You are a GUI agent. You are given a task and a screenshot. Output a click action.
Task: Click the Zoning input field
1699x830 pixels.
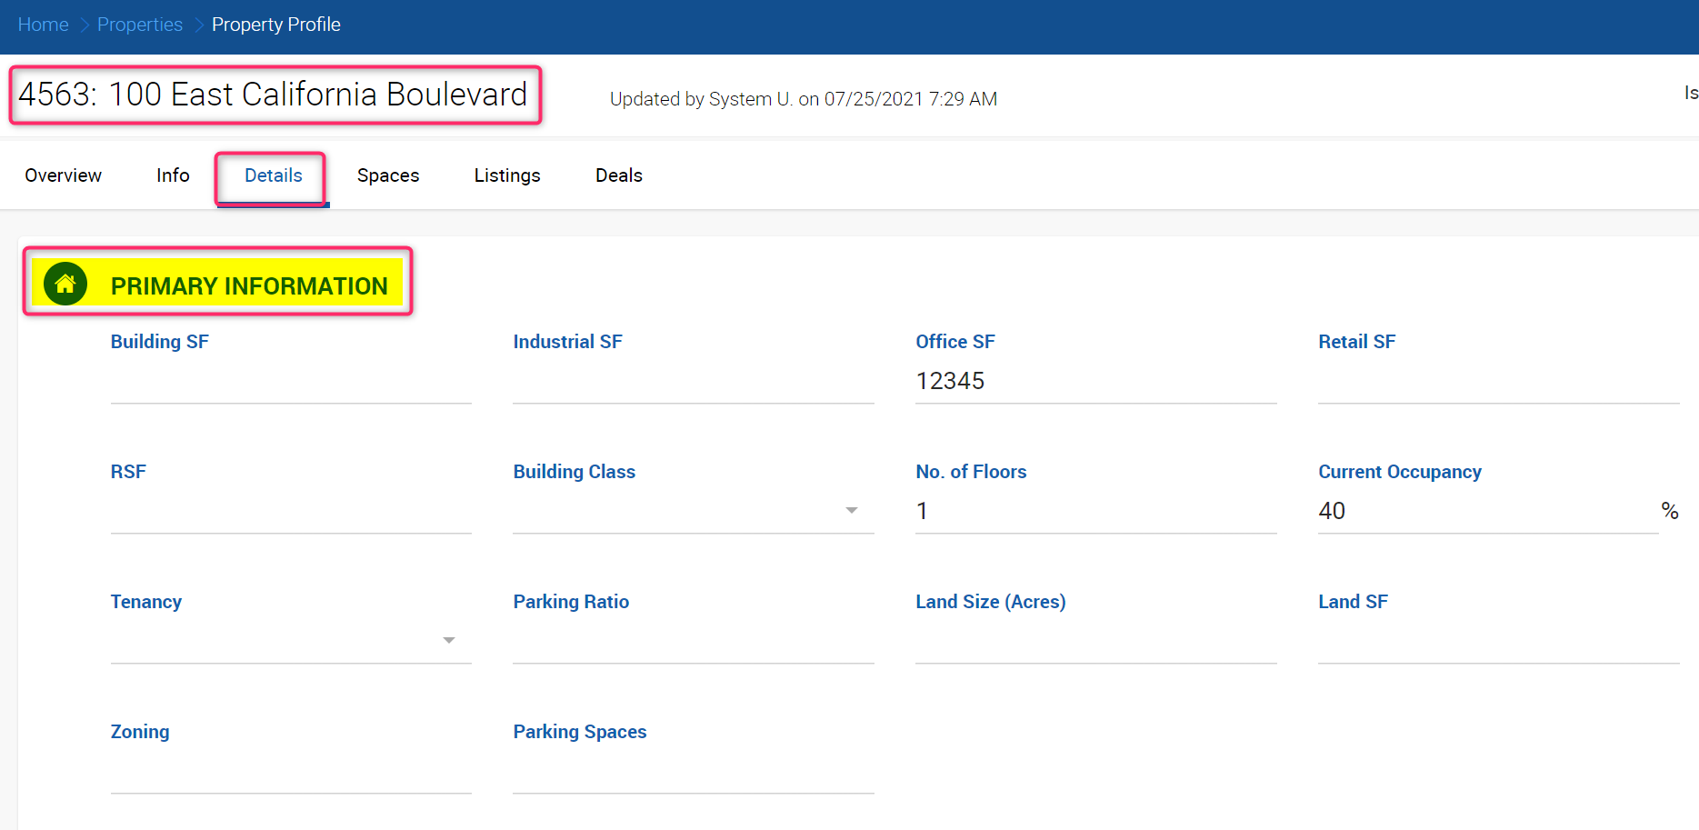291,772
